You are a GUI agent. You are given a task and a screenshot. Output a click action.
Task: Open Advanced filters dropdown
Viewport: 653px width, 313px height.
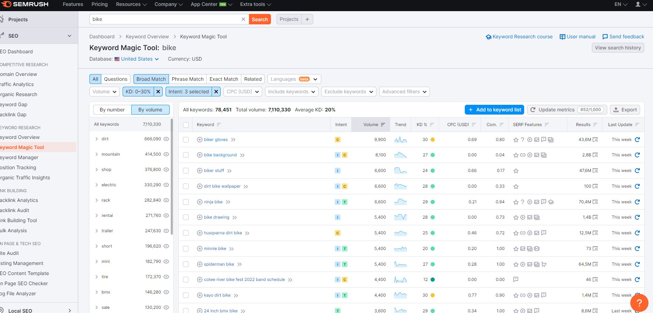click(x=404, y=92)
